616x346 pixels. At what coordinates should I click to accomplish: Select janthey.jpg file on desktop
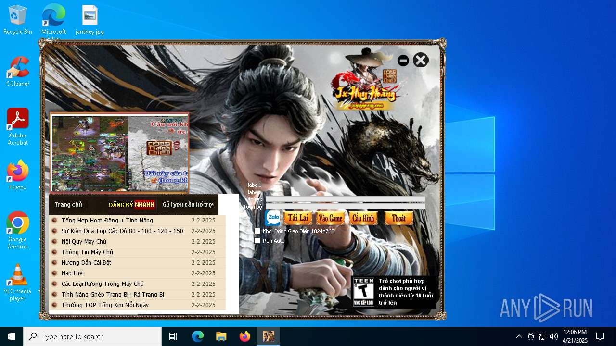[x=90, y=20]
